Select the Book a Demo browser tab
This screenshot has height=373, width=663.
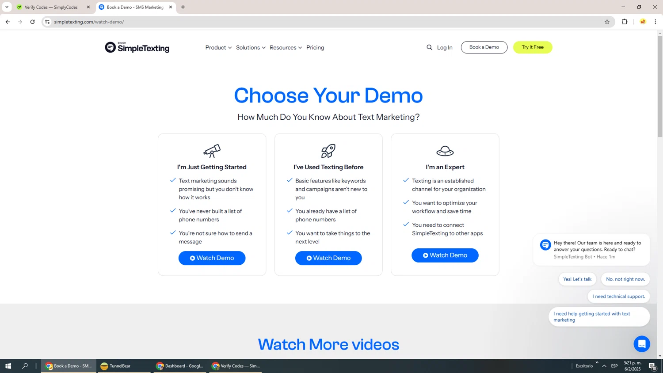point(135,7)
